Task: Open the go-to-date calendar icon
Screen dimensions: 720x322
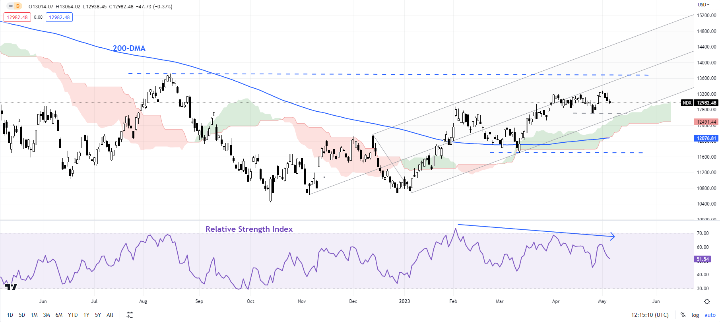Action: [130, 315]
